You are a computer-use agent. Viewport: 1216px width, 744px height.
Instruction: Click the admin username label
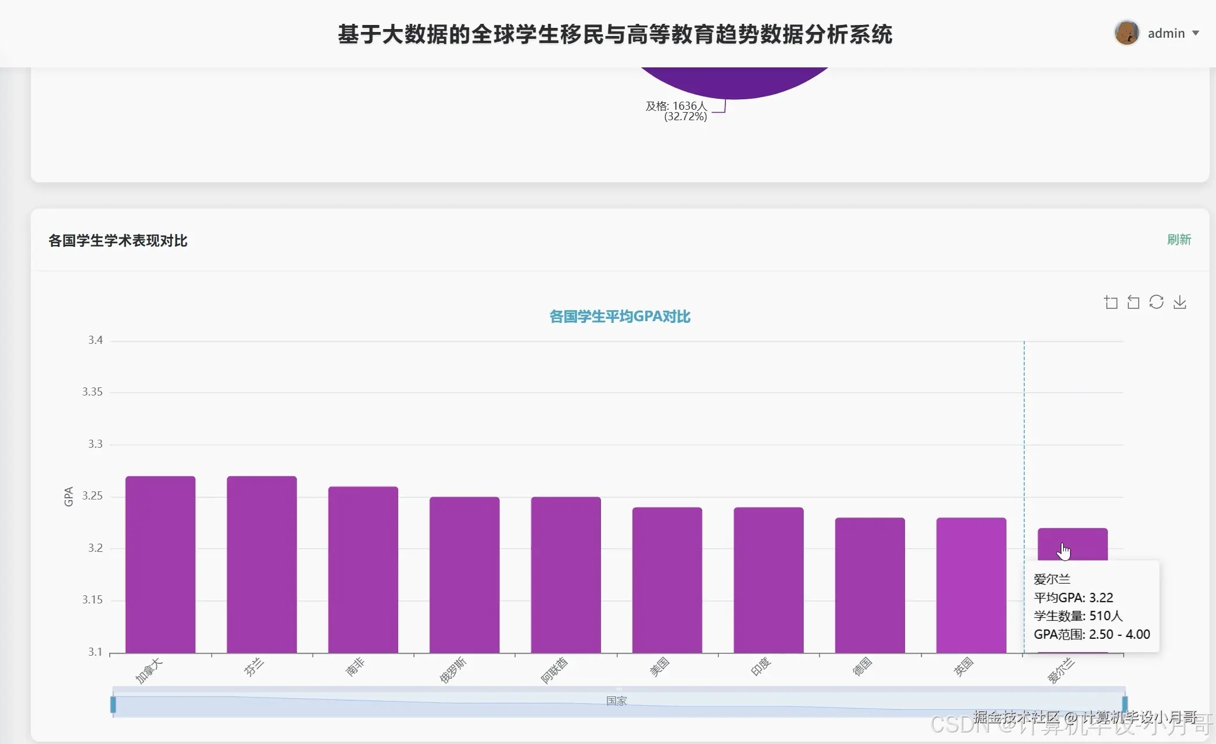(1166, 34)
